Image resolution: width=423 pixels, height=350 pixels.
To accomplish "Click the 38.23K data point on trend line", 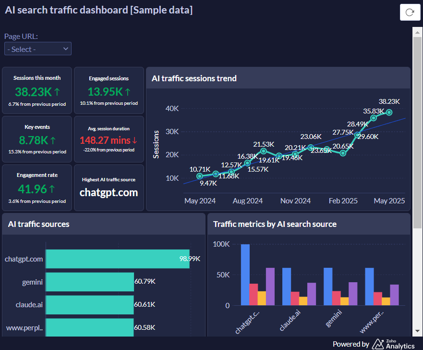I will [x=389, y=112].
